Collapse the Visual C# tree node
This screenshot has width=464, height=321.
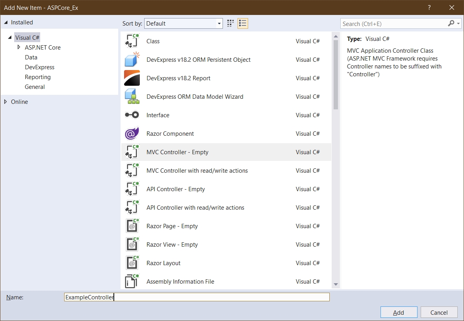coord(10,37)
